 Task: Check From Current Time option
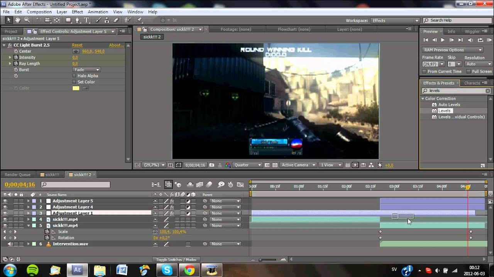424,72
